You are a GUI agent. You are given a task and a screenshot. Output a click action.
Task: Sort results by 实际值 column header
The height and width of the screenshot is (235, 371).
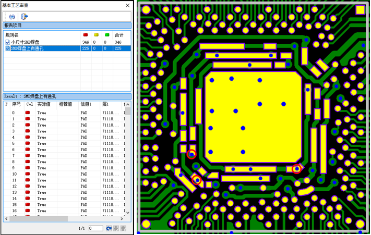pyautogui.click(x=44, y=104)
